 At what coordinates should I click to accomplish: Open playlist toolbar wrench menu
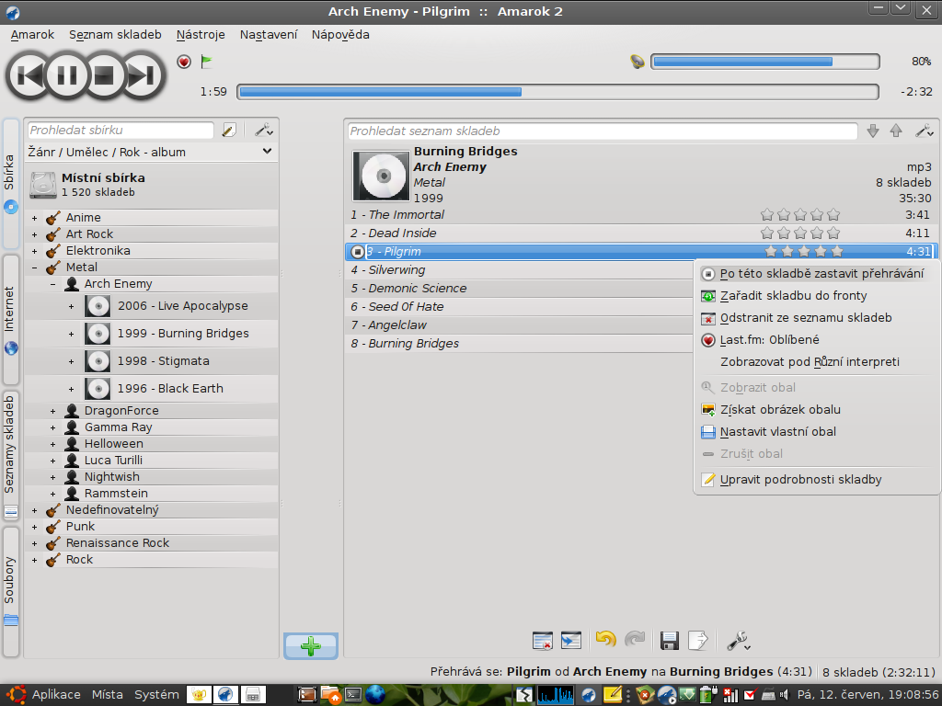(x=739, y=641)
